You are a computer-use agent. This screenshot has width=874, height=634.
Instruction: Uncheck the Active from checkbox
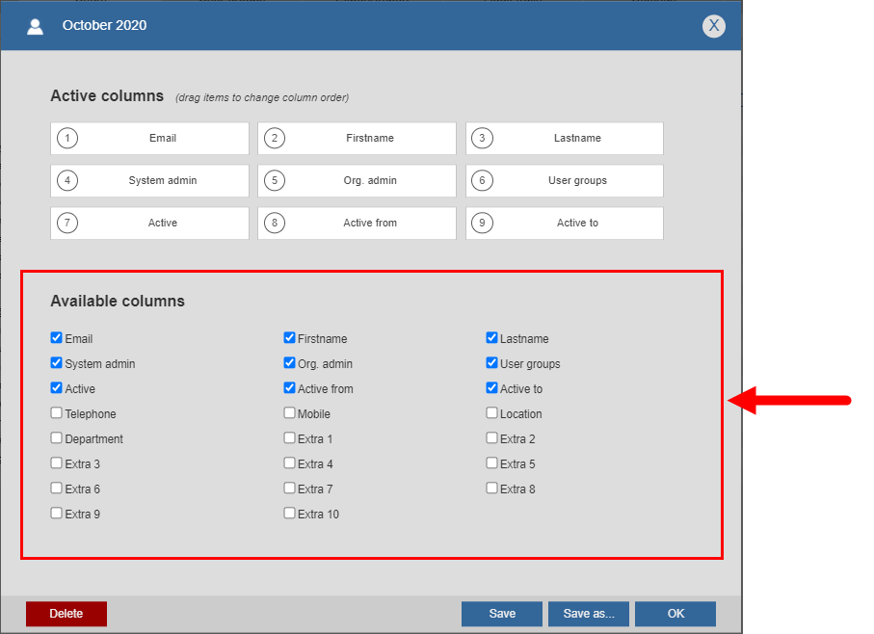[289, 387]
